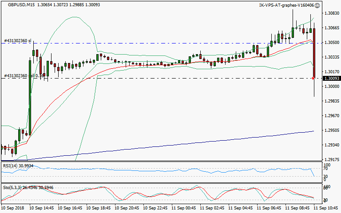Image resolution: width=341 pixels, height=213 pixels.
Task: Click the 1.30500 price axis label
Action: coord(331,43)
